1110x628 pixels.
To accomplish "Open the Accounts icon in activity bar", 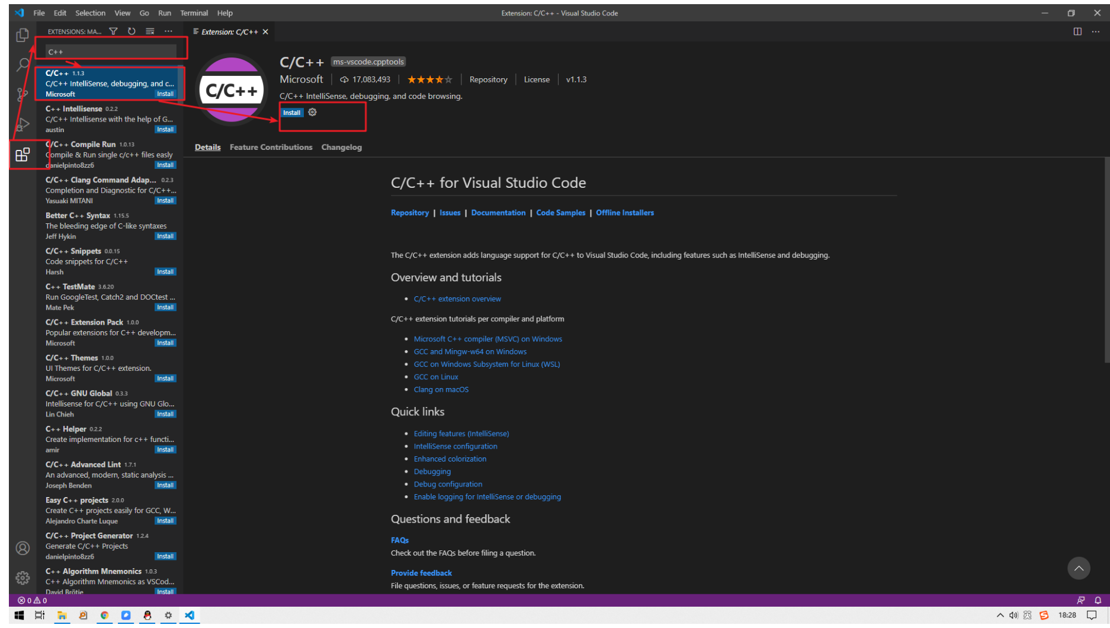I will [23, 548].
